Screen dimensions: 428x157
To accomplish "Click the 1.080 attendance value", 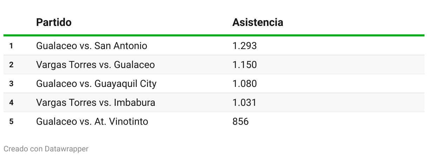I will [x=245, y=84].
